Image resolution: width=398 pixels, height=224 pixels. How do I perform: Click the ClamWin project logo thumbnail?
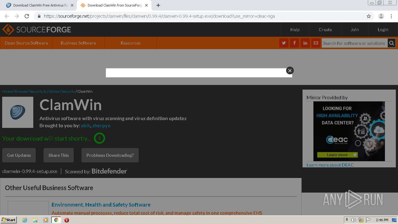(18, 112)
